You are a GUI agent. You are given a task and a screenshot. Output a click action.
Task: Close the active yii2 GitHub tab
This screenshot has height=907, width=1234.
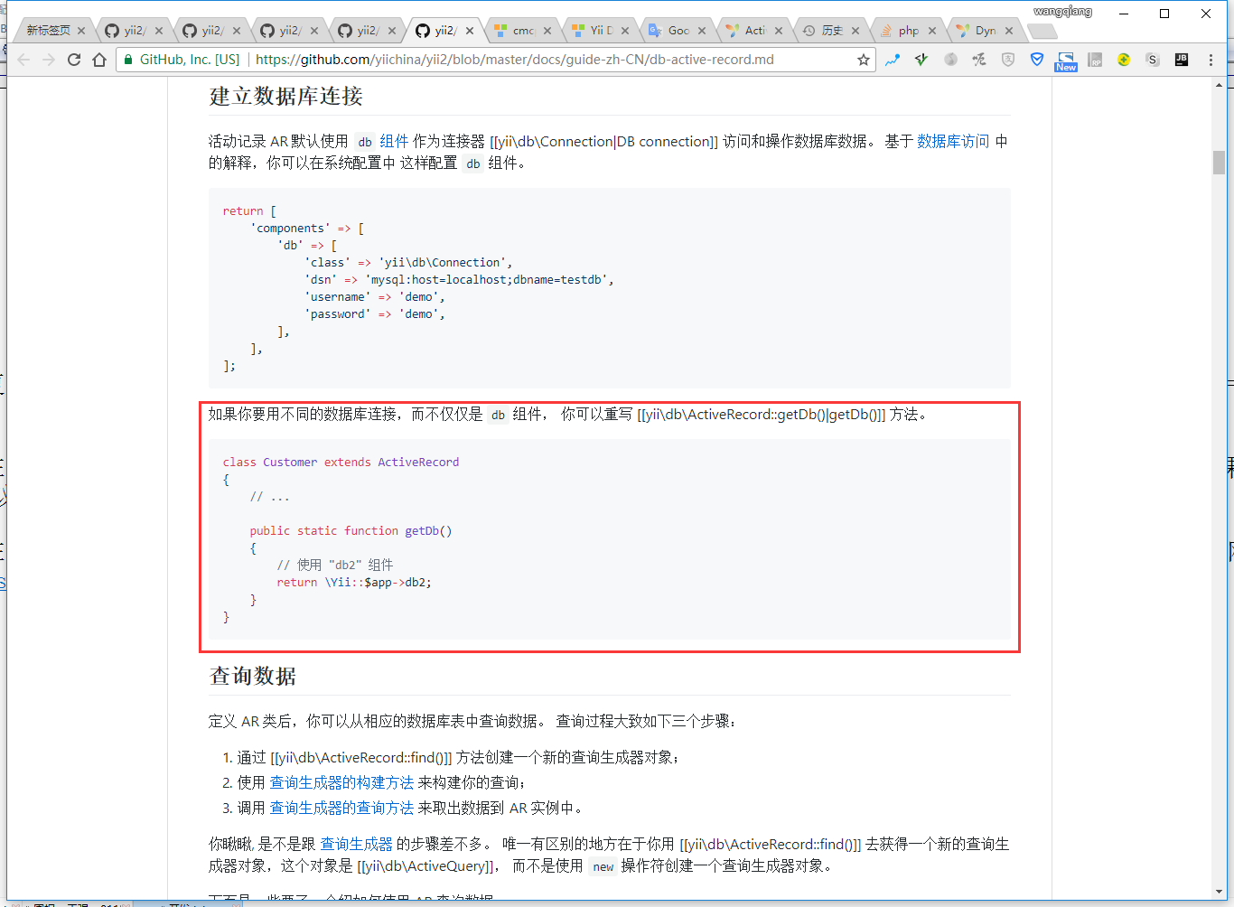tap(470, 31)
